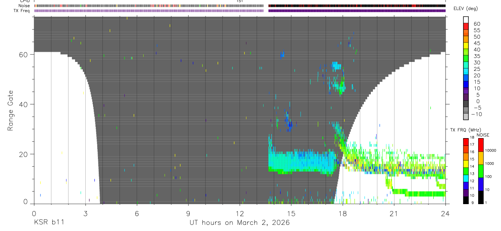Click the '10000' label beside the NOISE bar

490,151
